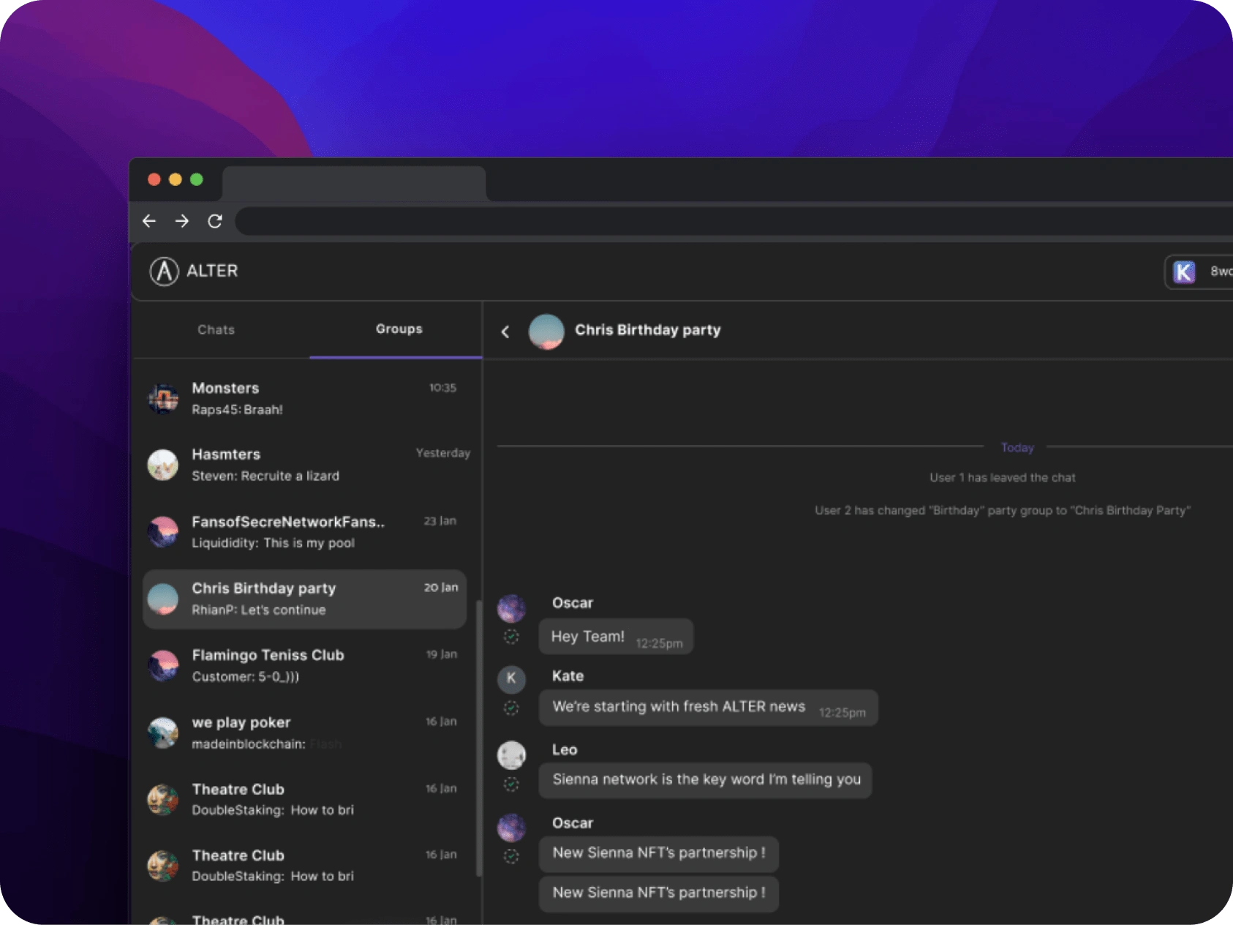Click the Hey Team! message bubble
This screenshot has height=925, width=1233.
(616, 637)
